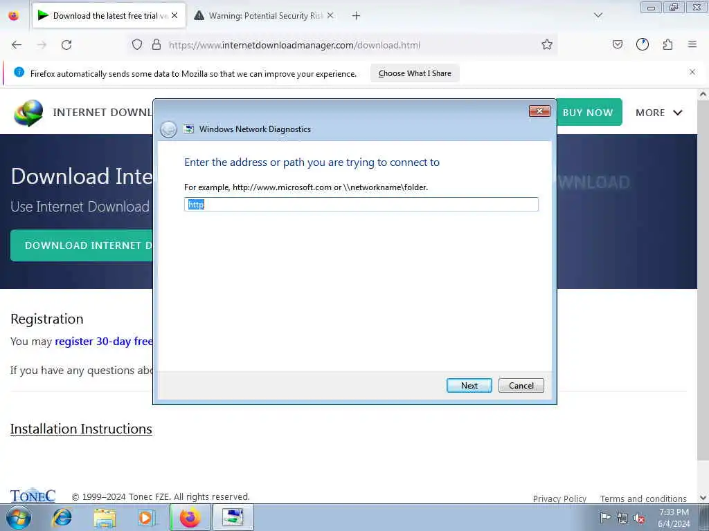Click the Internet Download Manager globe logo
The width and height of the screenshot is (709, 531).
pos(28,113)
